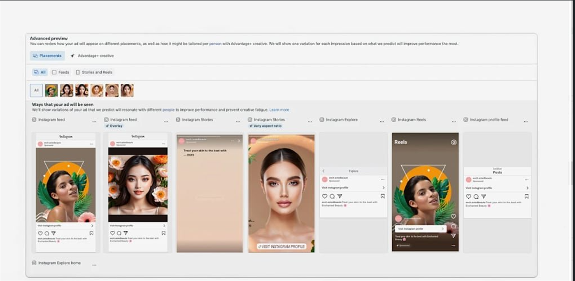Image resolution: width=575 pixels, height=281 pixels.
Task: Click heart icon in leaves feed preview
Action: click(40, 233)
